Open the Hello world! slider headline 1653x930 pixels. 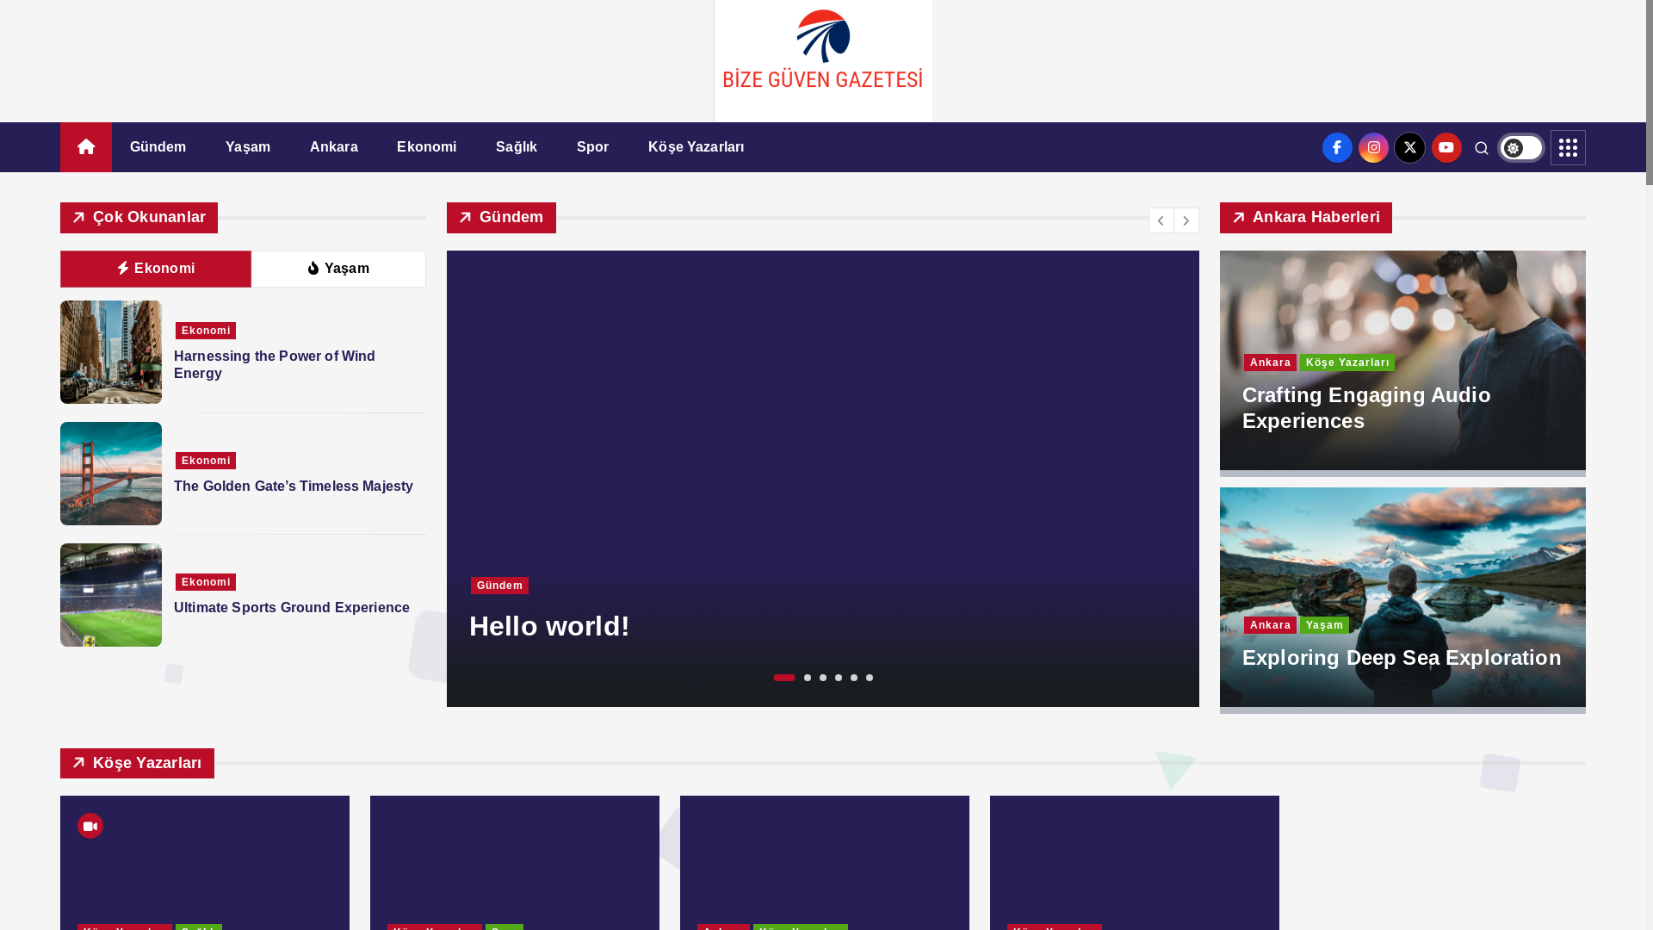point(549,626)
